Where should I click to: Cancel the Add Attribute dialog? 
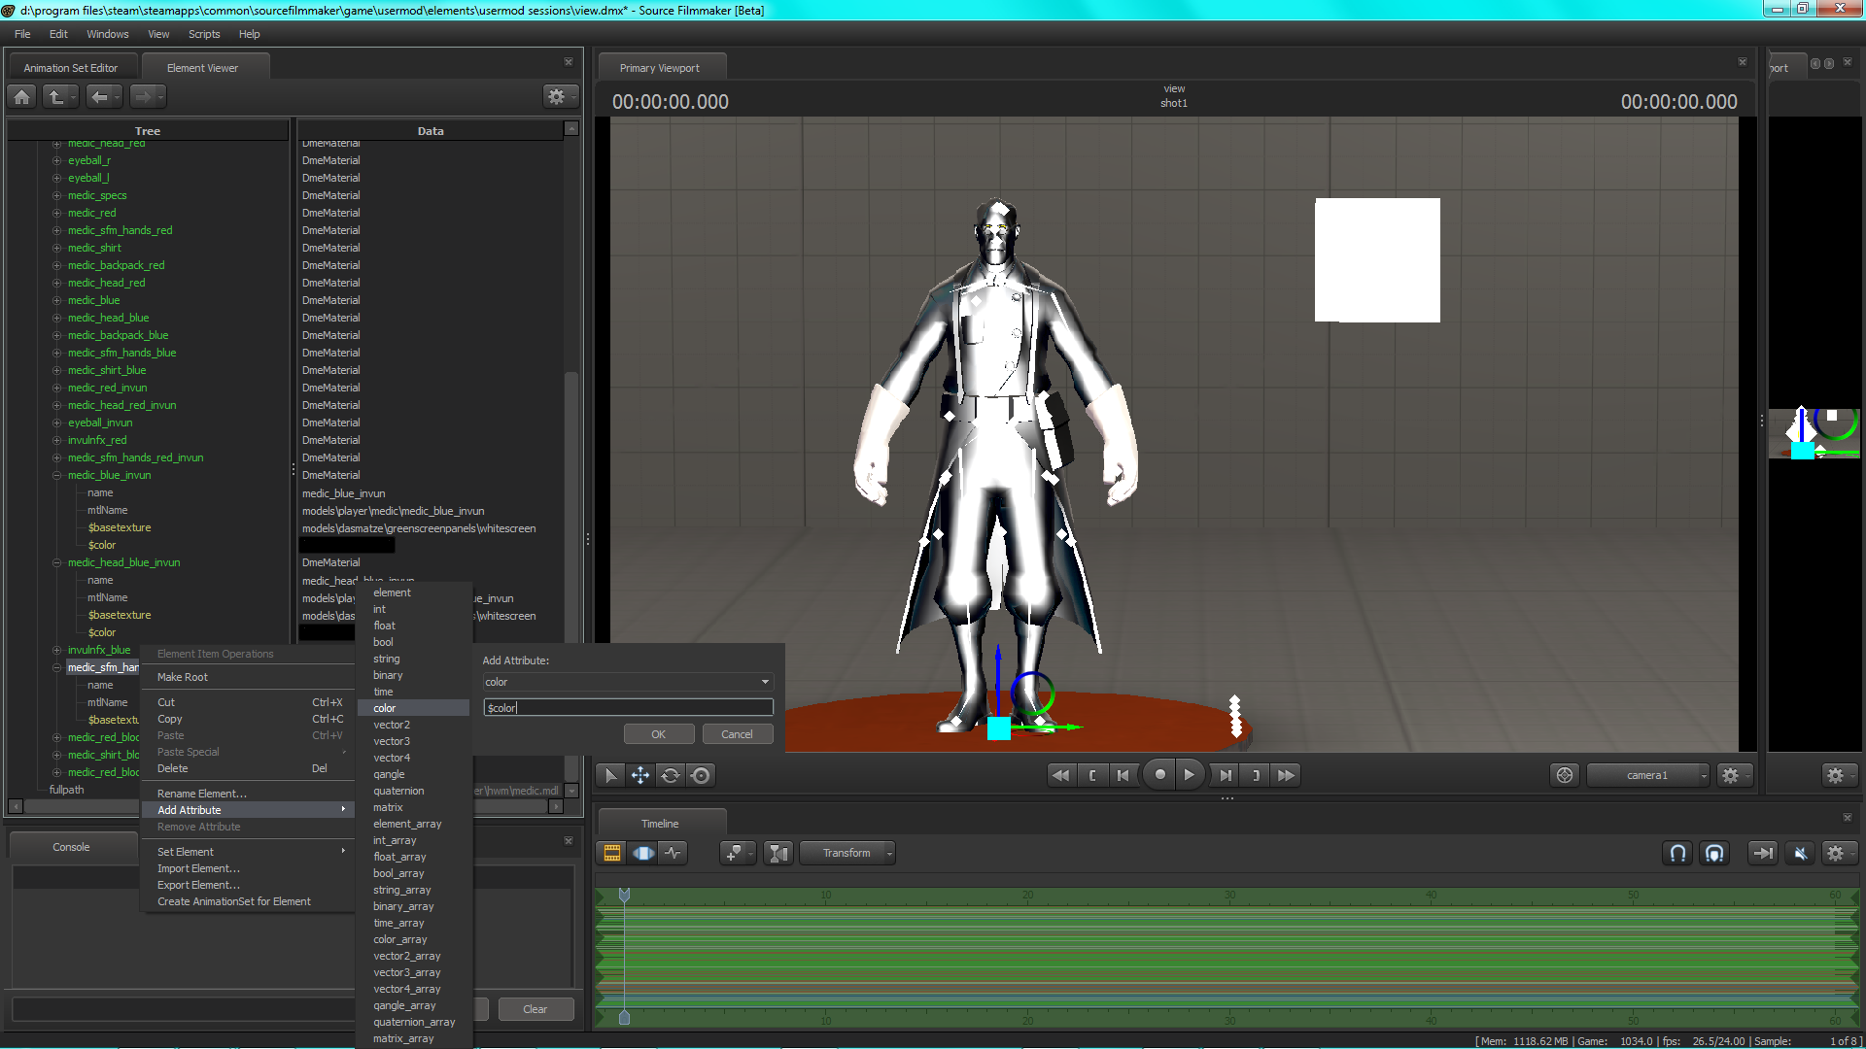click(737, 734)
